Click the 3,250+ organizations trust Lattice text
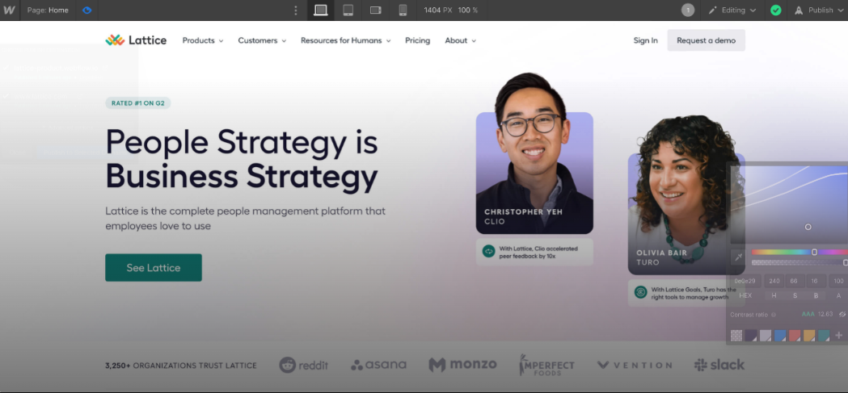Viewport: 848px width, 393px height. click(x=181, y=366)
